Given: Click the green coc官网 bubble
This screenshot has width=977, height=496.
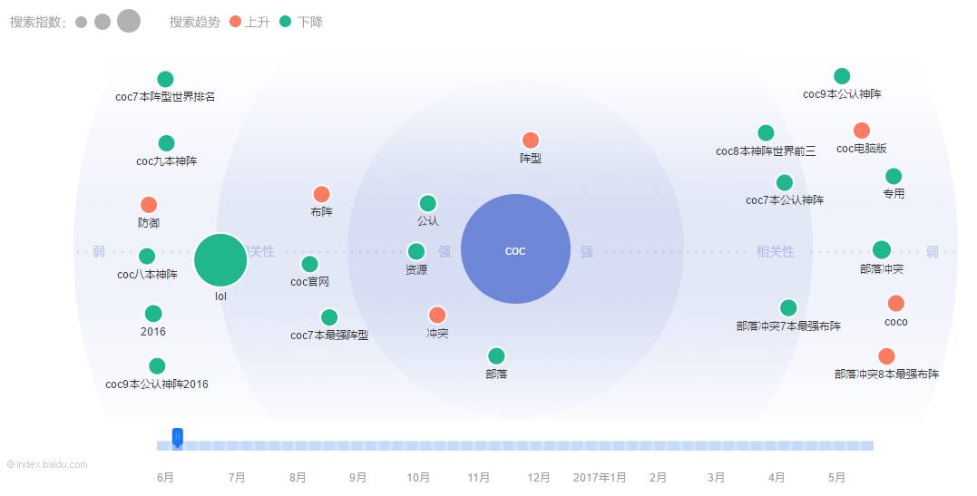Looking at the screenshot, I should click(x=309, y=264).
